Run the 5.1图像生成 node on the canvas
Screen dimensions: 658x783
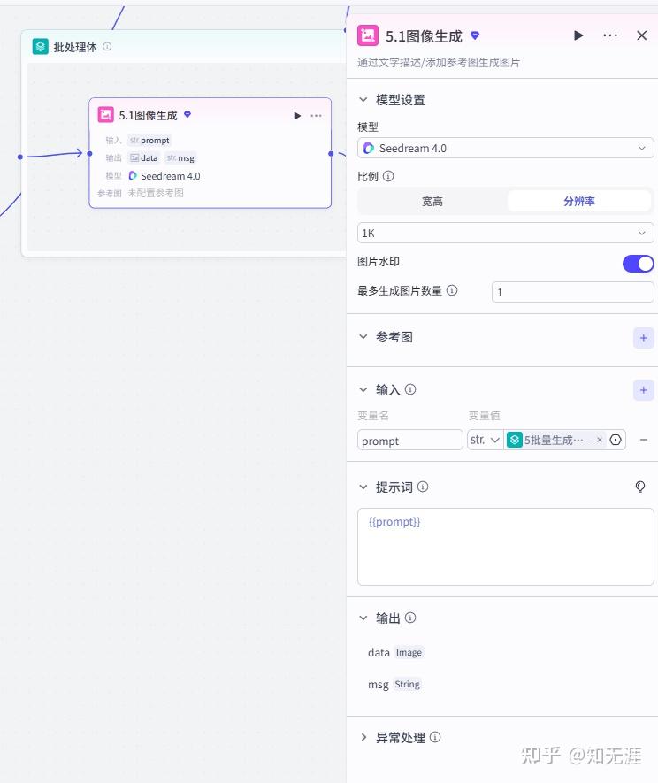click(297, 116)
